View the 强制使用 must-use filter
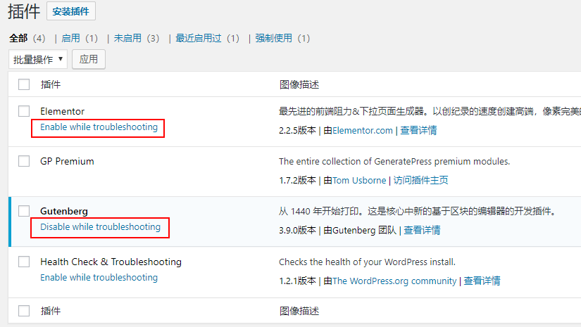The height and width of the screenshot is (327, 581). [x=274, y=38]
